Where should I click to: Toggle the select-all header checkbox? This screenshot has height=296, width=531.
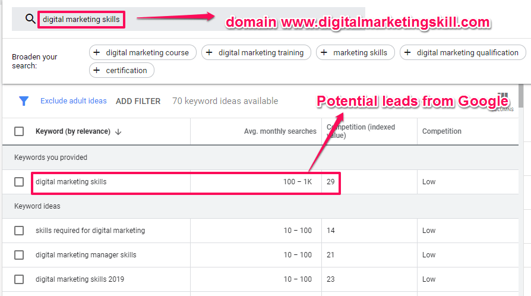point(19,131)
